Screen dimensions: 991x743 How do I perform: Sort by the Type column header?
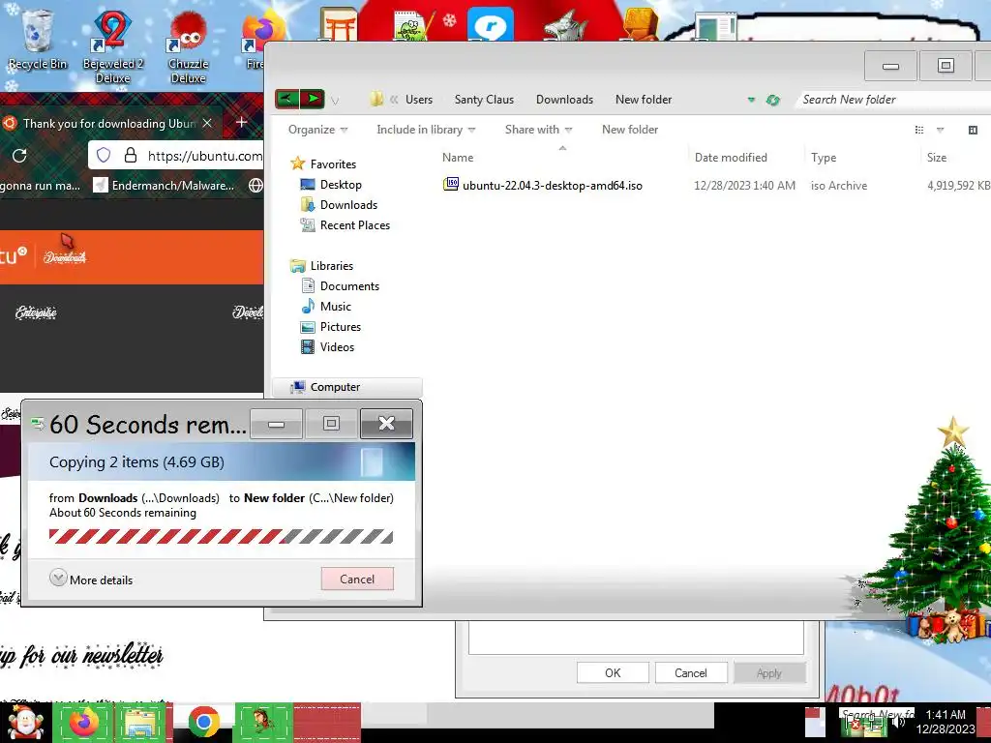(823, 158)
